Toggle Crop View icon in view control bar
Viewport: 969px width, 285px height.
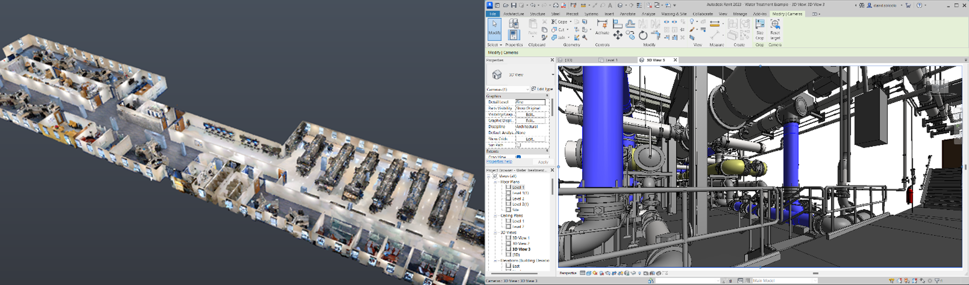pos(614,273)
